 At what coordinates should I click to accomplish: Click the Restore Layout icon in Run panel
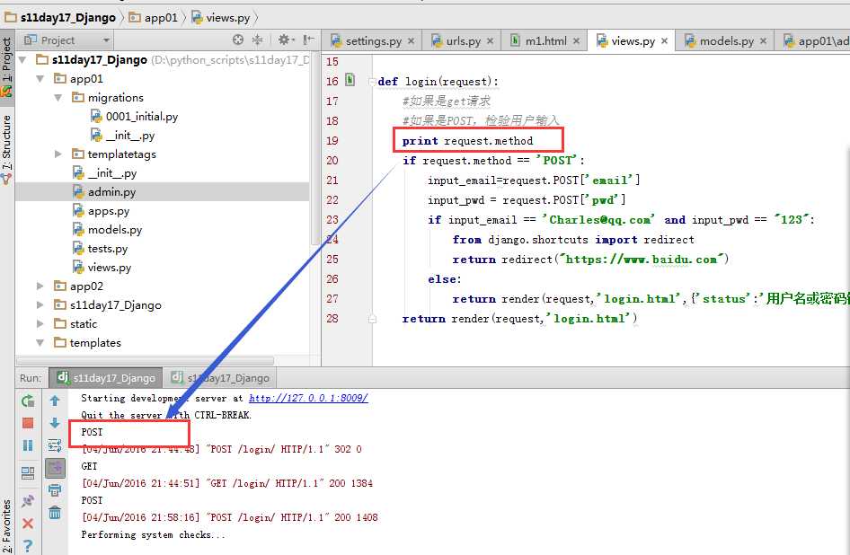point(28,473)
